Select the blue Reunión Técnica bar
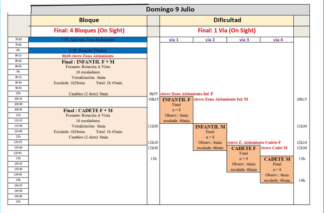This screenshot has width=324, height=213. (x=88, y=50)
